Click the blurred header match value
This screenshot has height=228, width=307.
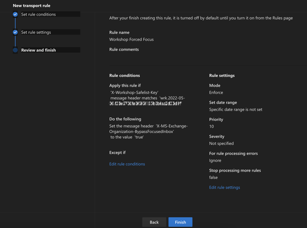pos(145,104)
